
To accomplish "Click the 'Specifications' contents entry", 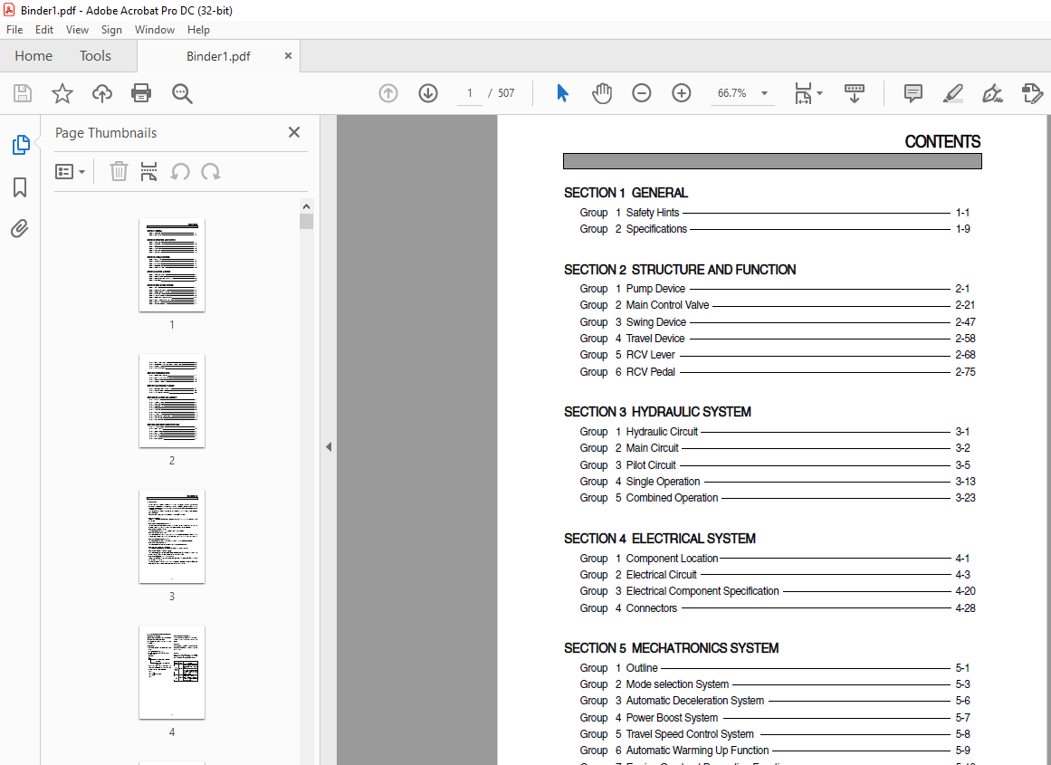I will pos(656,229).
